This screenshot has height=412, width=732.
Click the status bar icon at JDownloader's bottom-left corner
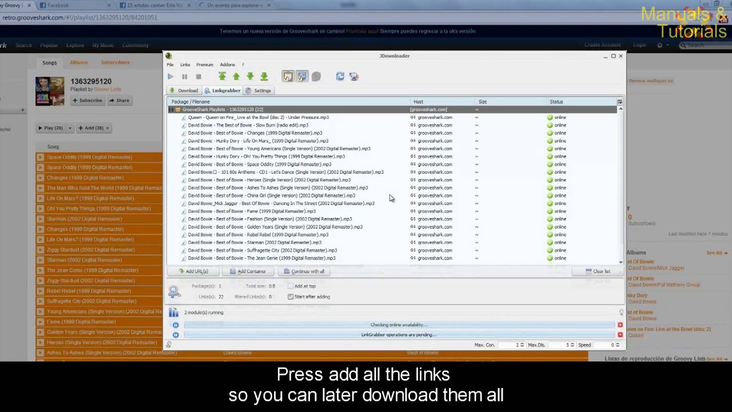click(x=169, y=344)
